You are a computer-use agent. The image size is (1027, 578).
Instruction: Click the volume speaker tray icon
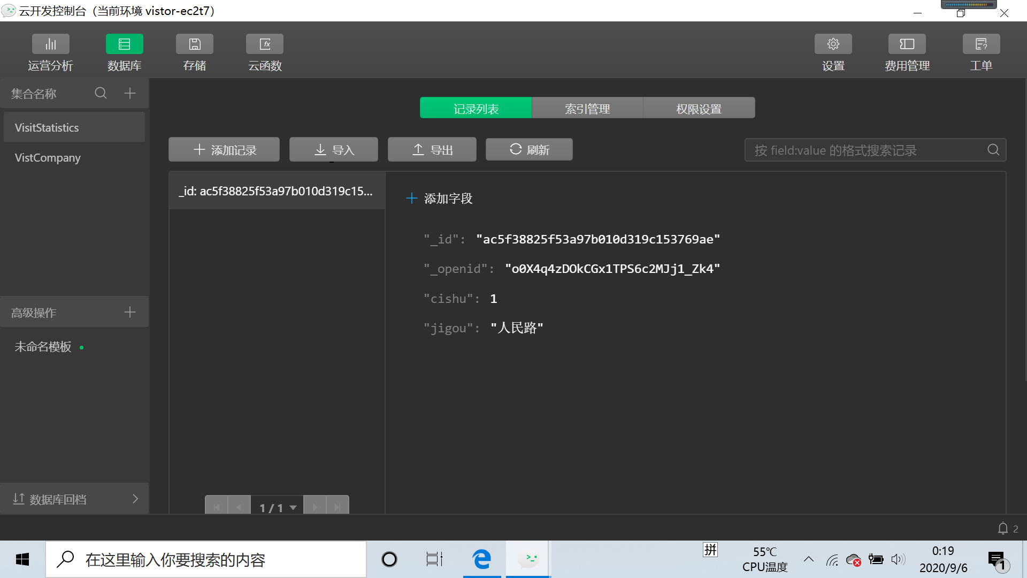[x=898, y=560]
